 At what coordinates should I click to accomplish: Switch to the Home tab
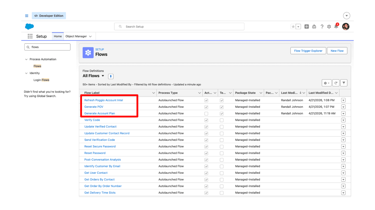click(x=58, y=36)
